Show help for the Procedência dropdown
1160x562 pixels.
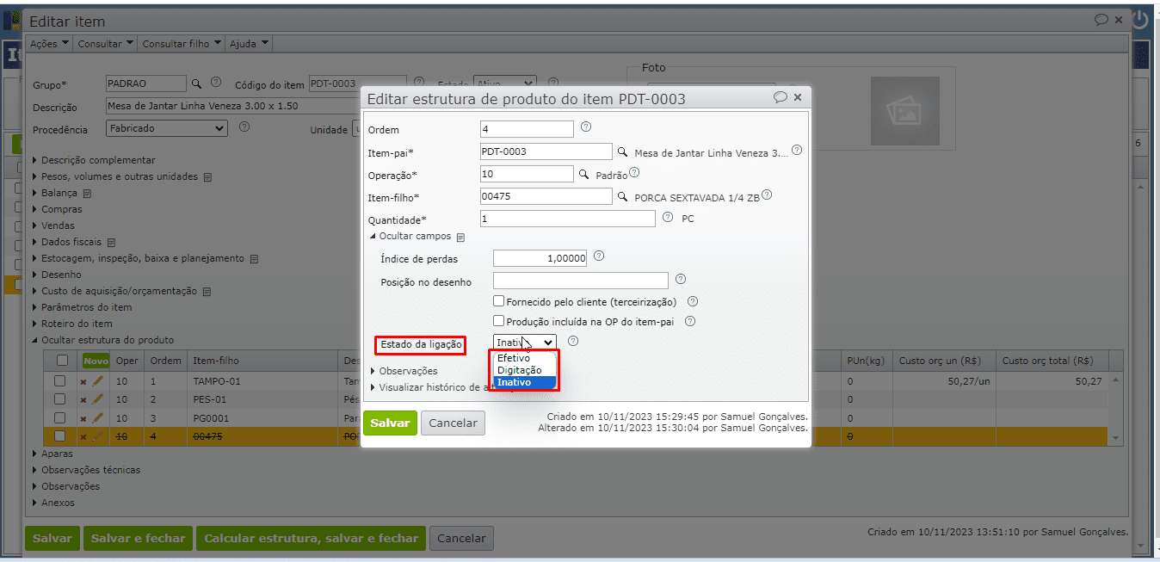(x=244, y=127)
